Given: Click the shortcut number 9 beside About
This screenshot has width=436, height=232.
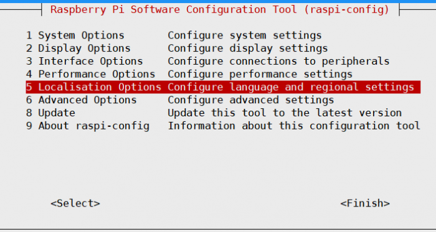Looking at the screenshot, I should click(x=29, y=126).
